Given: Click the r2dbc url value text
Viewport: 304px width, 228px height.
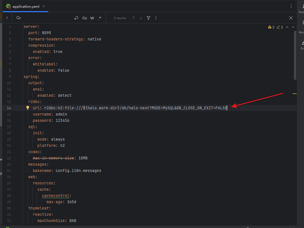Looking at the screenshot, I should click(x=136, y=108).
